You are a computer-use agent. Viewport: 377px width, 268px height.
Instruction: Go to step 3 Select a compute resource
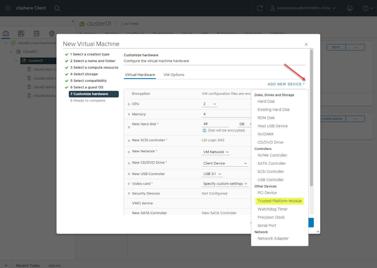(94, 68)
